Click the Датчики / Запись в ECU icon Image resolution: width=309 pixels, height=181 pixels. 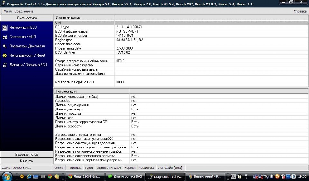5,65
